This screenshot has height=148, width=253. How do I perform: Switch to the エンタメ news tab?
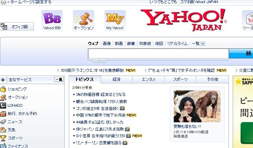[148, 79]
